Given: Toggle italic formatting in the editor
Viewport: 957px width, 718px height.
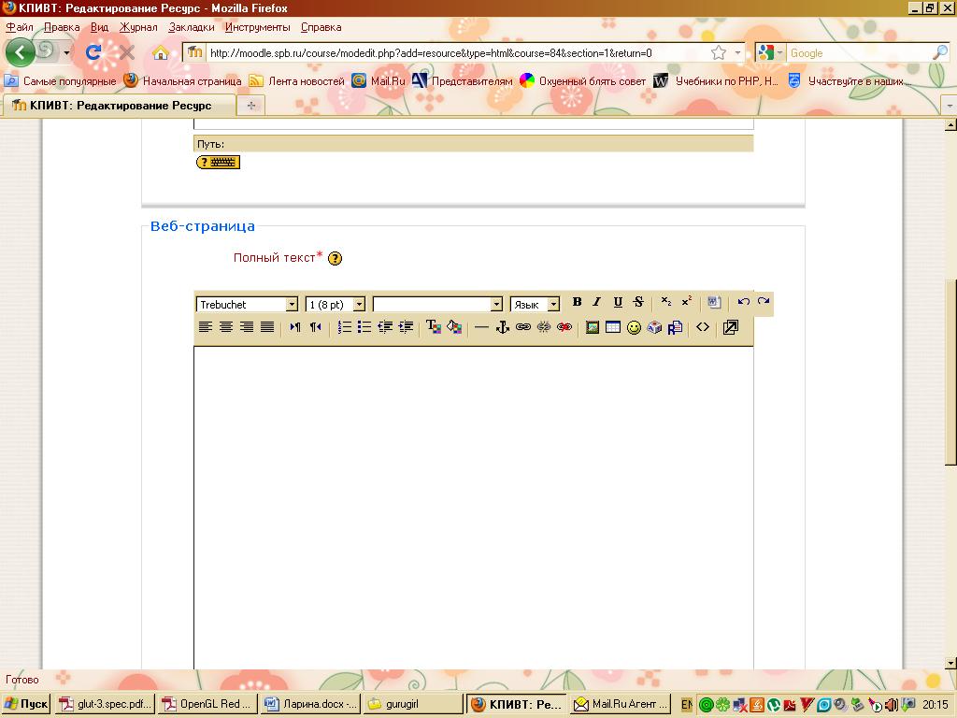Looking at the screenshot, I should 597,302.
